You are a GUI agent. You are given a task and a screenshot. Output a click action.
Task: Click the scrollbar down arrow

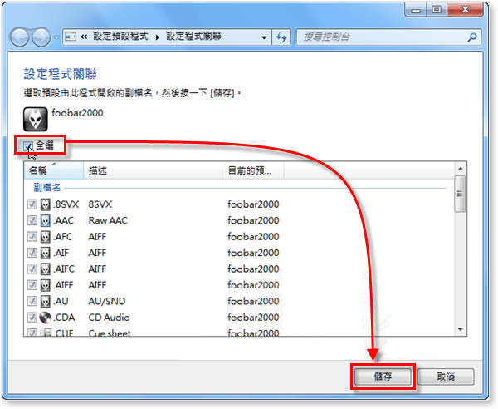[x=461, y=330]
